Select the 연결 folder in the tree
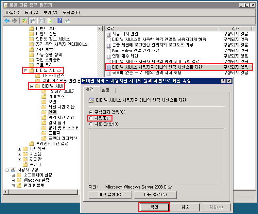The height and width of the screenshot is (214, 258). click(52, 112)
